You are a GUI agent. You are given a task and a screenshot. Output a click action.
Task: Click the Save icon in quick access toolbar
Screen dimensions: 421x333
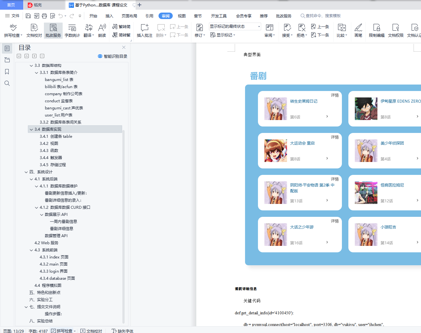click(x=28, y=16)
